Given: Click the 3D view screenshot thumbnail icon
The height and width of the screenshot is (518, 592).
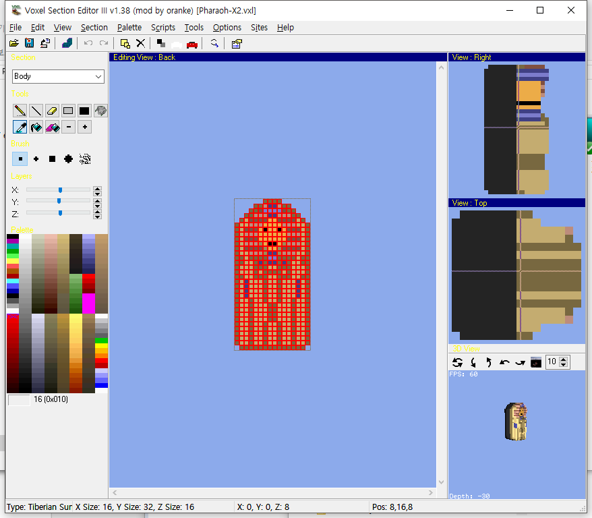Looking at the screenshot, I should point(536,362).
